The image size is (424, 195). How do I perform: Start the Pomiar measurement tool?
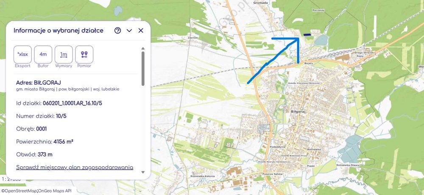pos(84,55)
